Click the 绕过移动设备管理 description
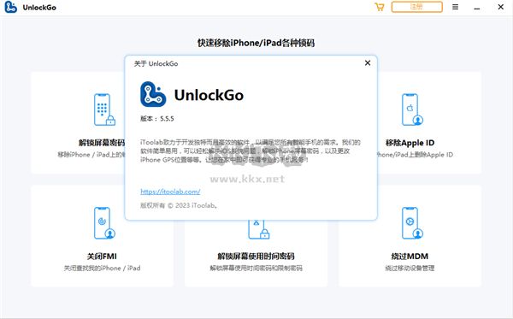Screen dimensions: 513x319 pos(410,268)
